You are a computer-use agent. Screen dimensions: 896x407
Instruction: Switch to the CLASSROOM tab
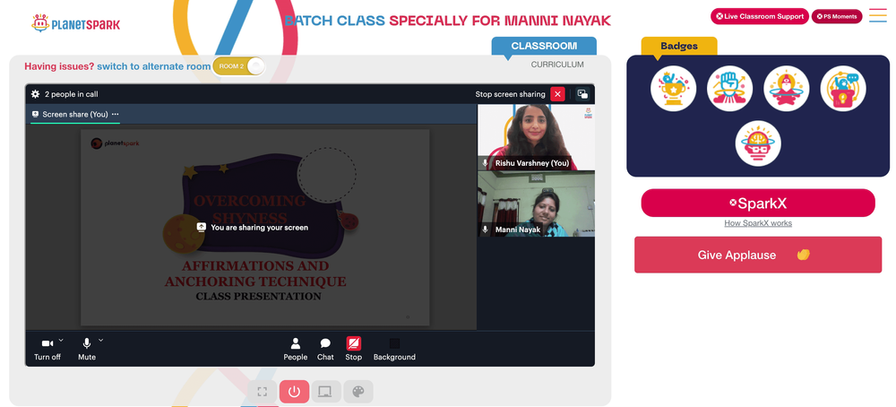[x=544, y=47]
